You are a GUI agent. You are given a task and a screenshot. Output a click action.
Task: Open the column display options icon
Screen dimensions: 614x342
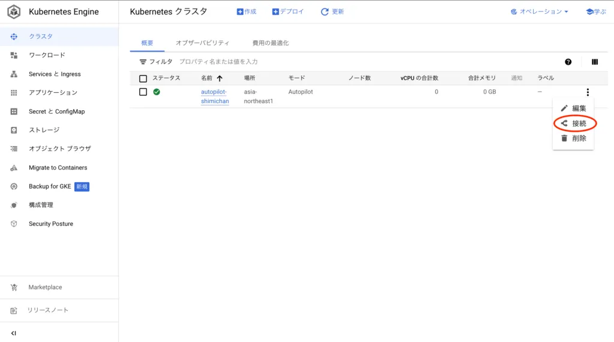595,62
